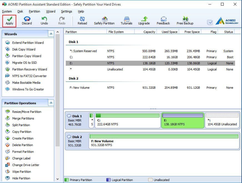242x183 pixels.
Task: Click the Upgrade toolbar icon
Action: (x=144, y=21)
